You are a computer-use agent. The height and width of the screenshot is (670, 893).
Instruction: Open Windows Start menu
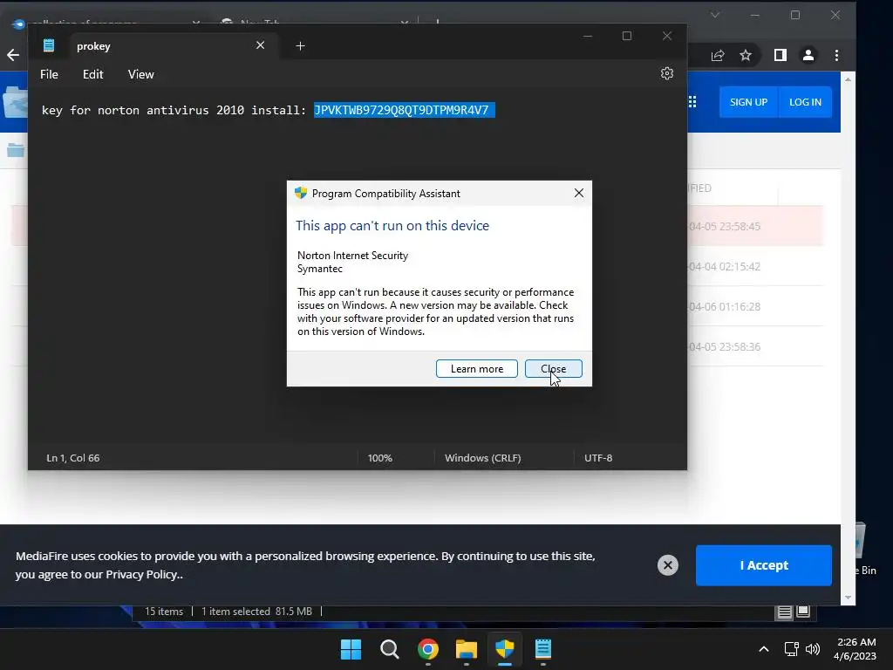tap(351, 649)
